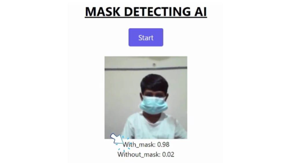Select the word MASK in the title
289x163 pixels.
point(103,12)
